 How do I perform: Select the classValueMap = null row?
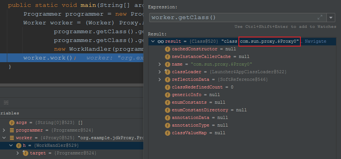(x=242, y=133)
